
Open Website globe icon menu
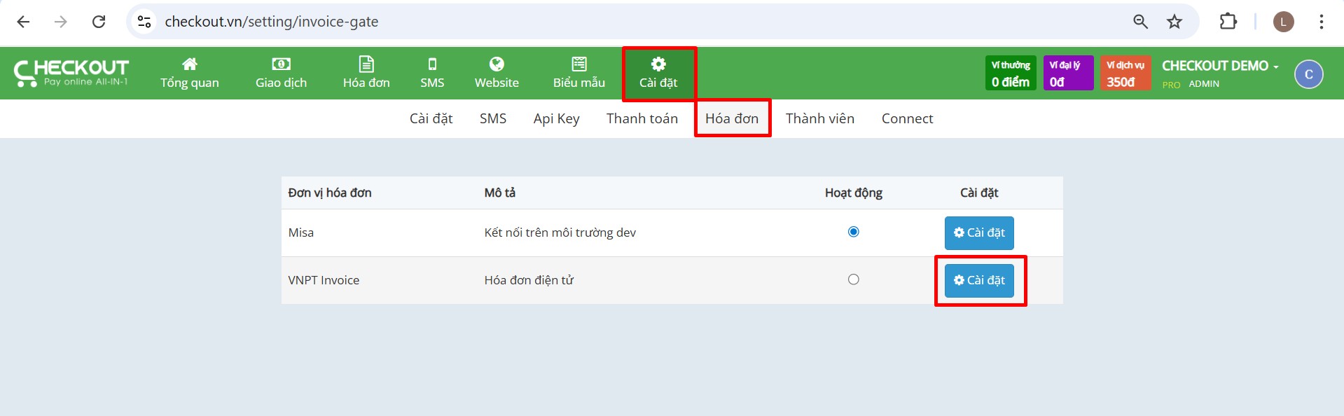pyautogui.click(x=497, y=73)
